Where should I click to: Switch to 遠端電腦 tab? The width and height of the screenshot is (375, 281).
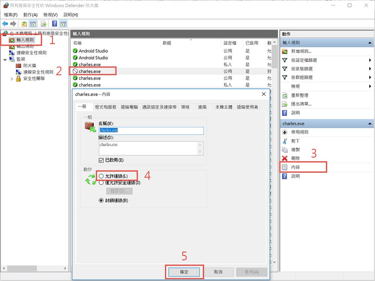pos(129,107)
